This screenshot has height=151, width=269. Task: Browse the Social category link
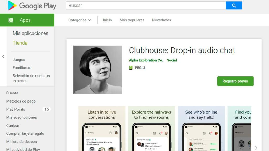click(x=172, y=60)
